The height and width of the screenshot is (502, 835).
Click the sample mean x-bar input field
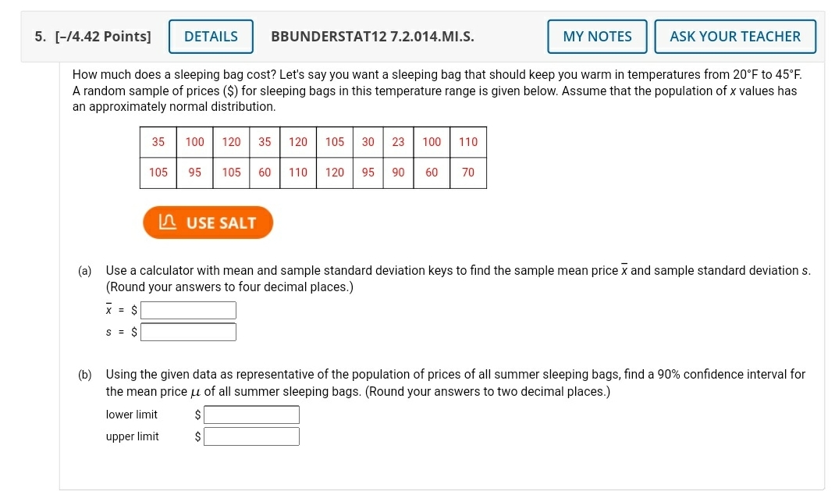click(187, 310)
